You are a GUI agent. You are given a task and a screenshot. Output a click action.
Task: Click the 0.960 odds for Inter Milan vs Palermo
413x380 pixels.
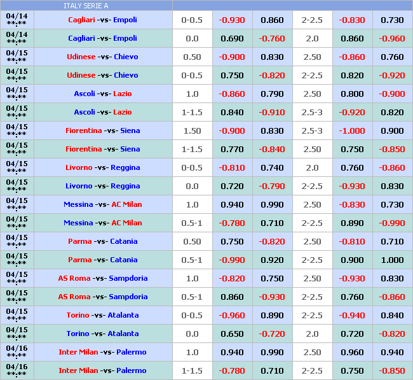[352, 352]
